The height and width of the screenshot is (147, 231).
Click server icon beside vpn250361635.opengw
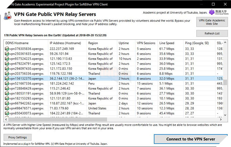[x=7, y=53]
